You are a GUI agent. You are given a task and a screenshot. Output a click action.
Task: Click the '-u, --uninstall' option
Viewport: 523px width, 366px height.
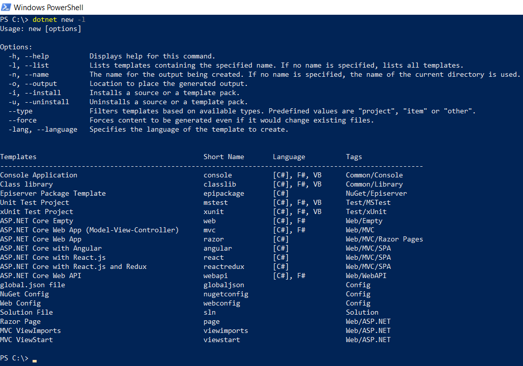(x=39, y=102)
